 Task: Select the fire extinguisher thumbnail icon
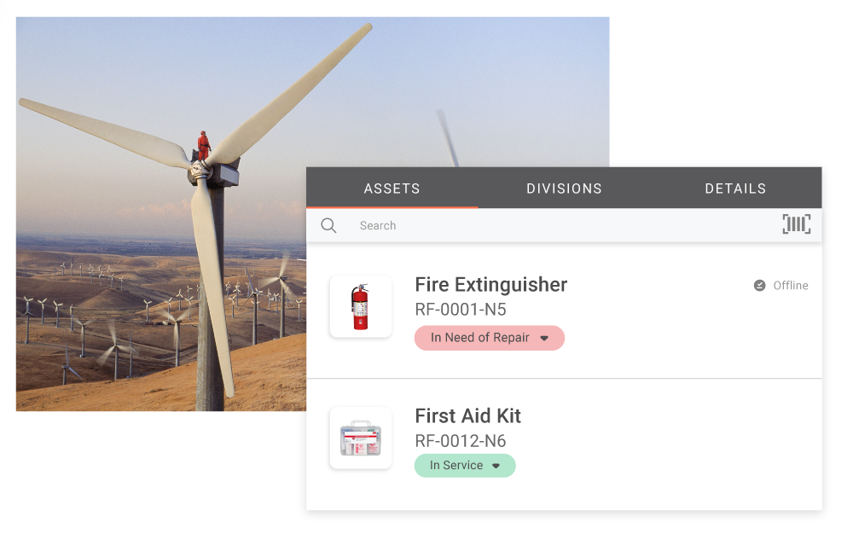click(361, 307)
